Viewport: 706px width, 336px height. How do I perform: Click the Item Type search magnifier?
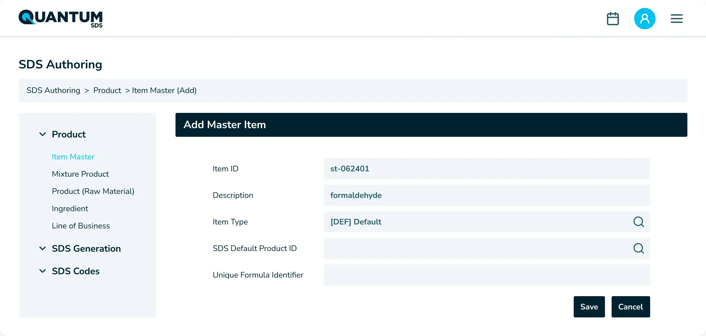(x=639, y=222)
